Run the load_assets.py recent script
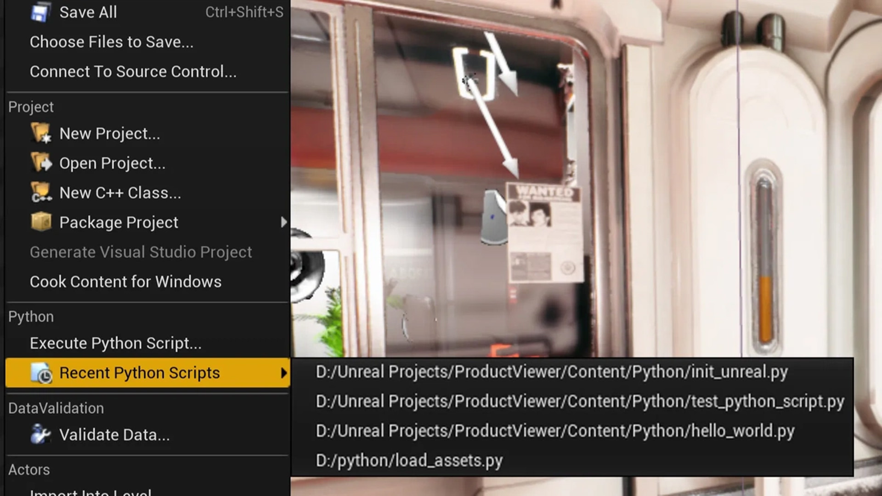This screenshot has width=882, height=496. tap(409, 460)
